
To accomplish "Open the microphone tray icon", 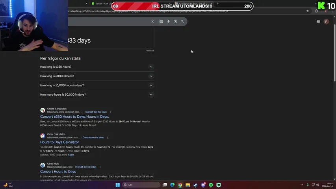I will 308,185.
